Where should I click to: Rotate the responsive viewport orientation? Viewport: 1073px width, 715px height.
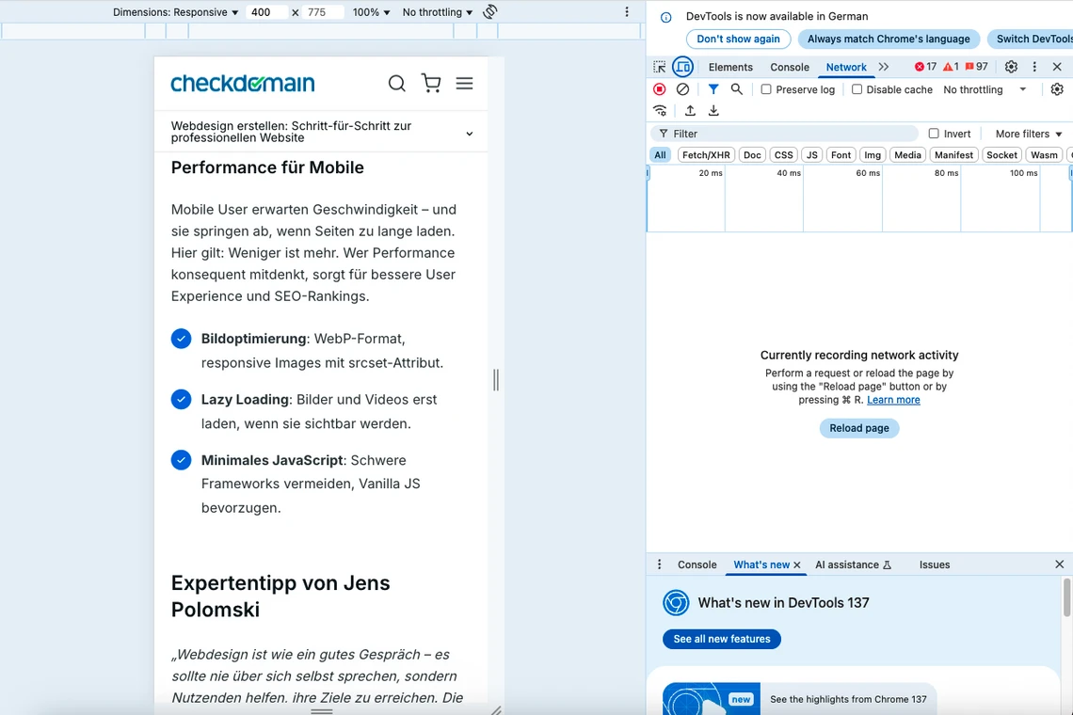pyautogui.click(x=488, y=12)
